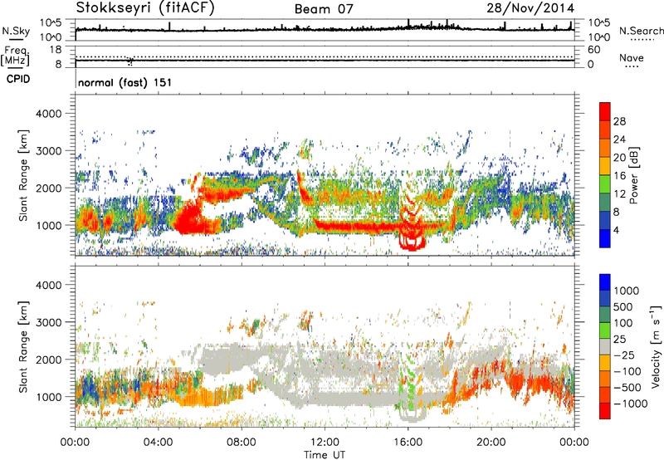Click the 12:00 time tick label
This screenshot has height=460, width=664.
pos(325,443)
